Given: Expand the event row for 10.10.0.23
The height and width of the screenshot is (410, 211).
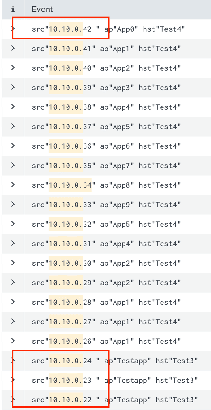Looking at the screenshot, I should pyautogui.click(x=13, y=380).
